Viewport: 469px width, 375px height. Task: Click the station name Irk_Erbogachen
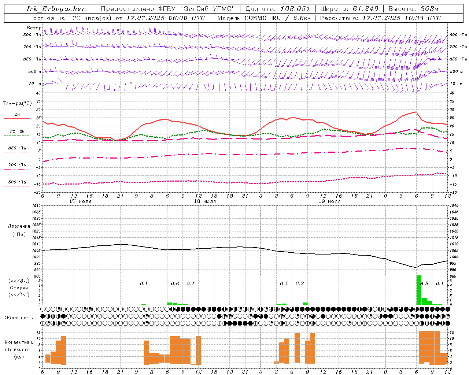[x=56, y=9]
